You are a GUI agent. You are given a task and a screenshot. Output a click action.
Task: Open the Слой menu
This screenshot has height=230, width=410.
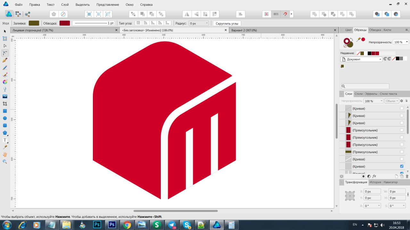point(65,5)
